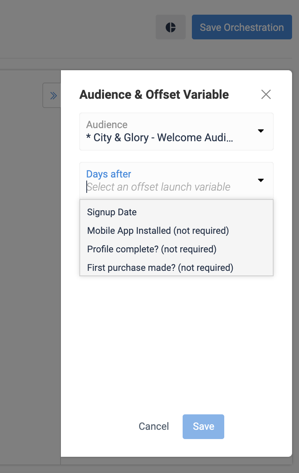Click the Save Orchestration button
Viewport: 299px width, 473px height.
(x=242, y=27)
